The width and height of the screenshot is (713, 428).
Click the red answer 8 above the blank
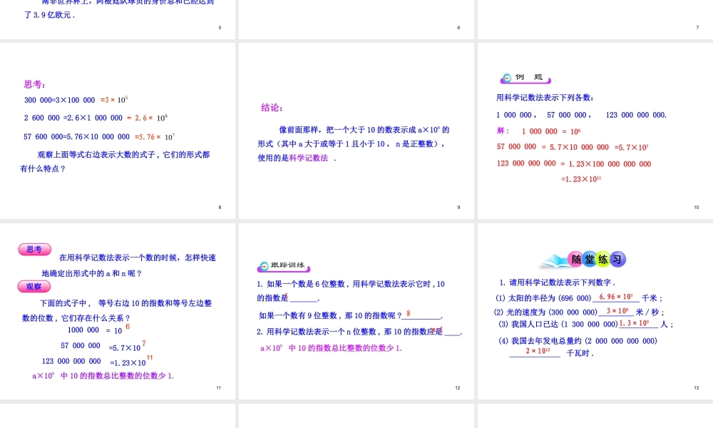pyautogui.click(x=408, y=312)
